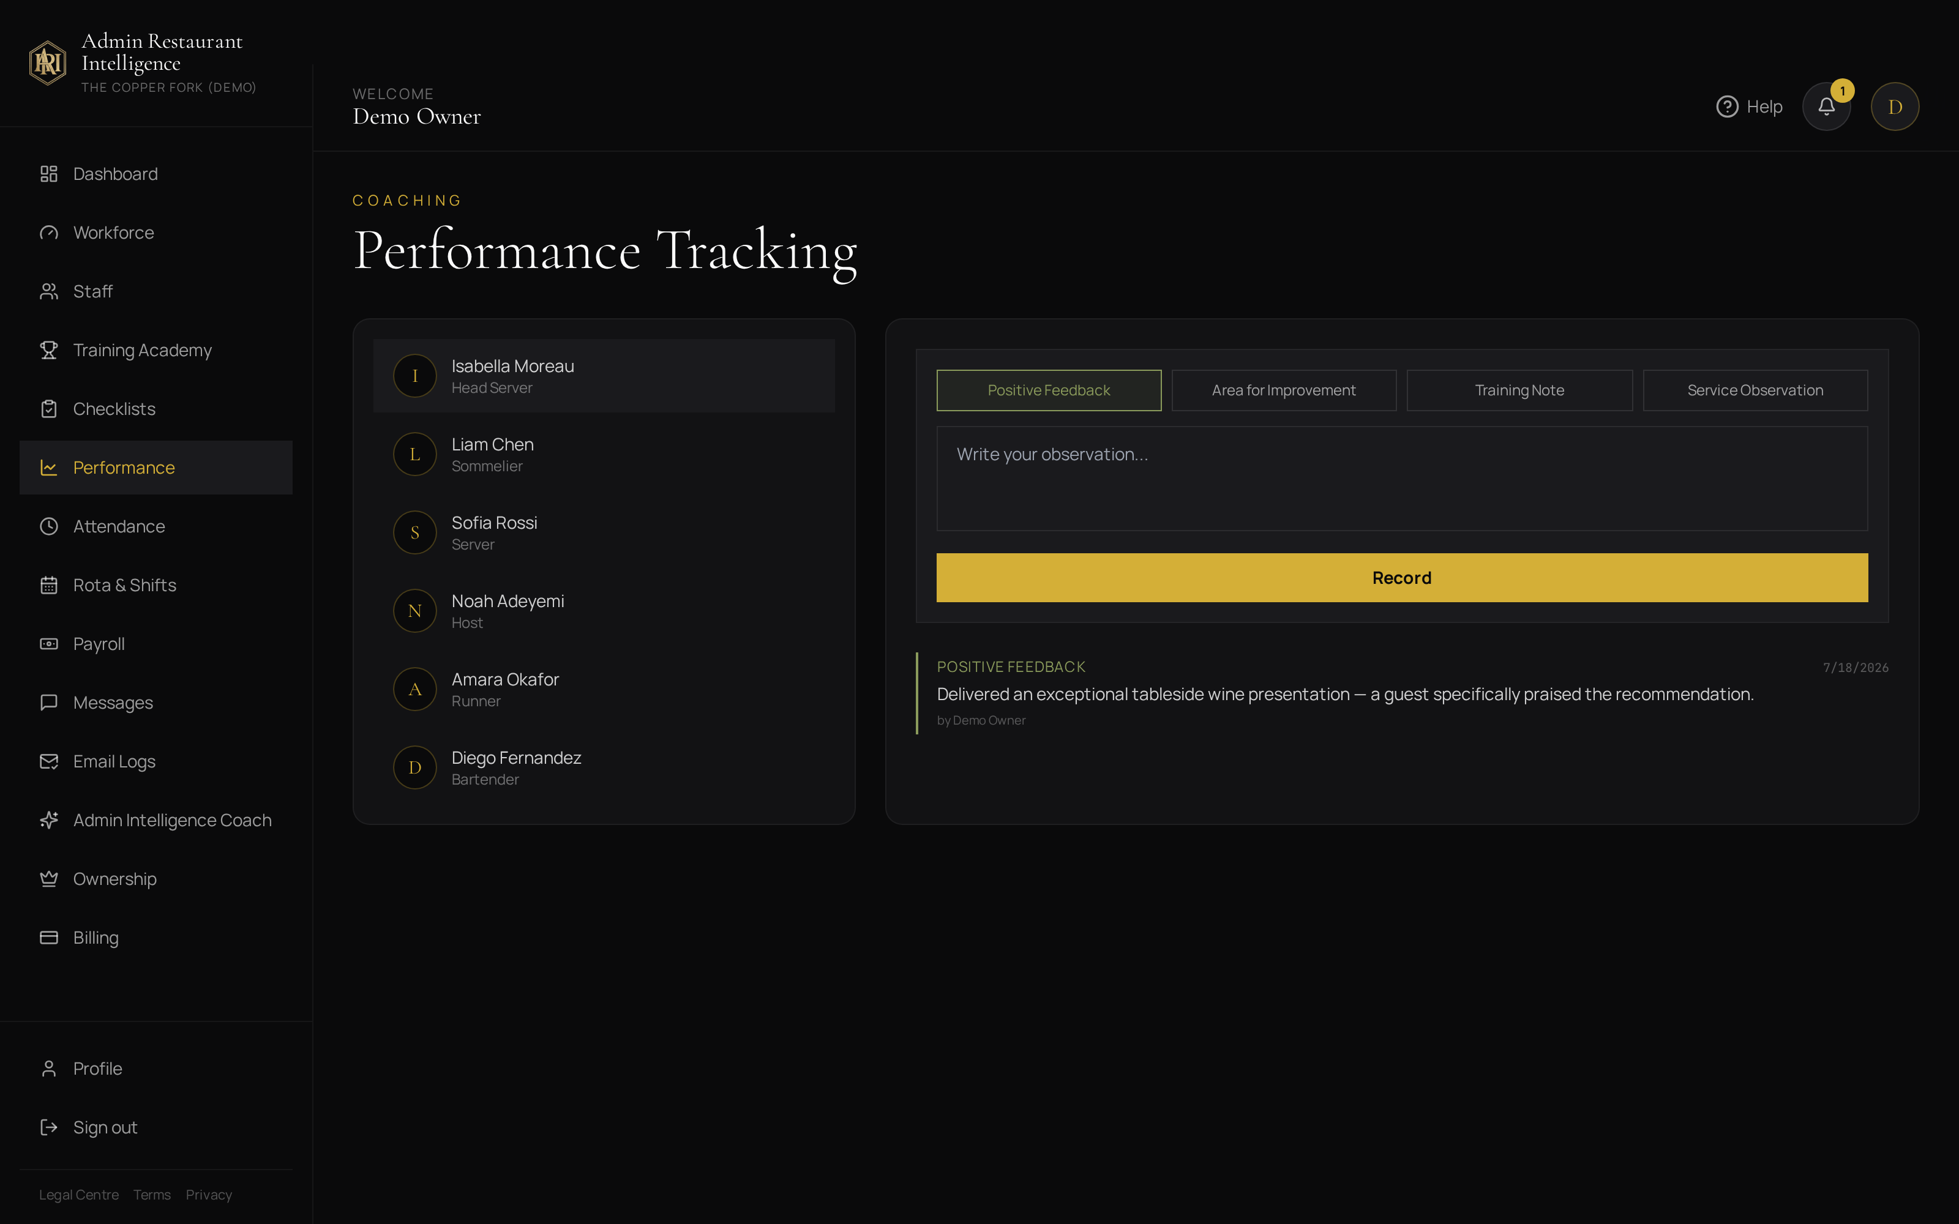Click the Attendance clock icon
This screenshot has width=1959, height=1224.
pyautogui.click(x=48, y=526)
